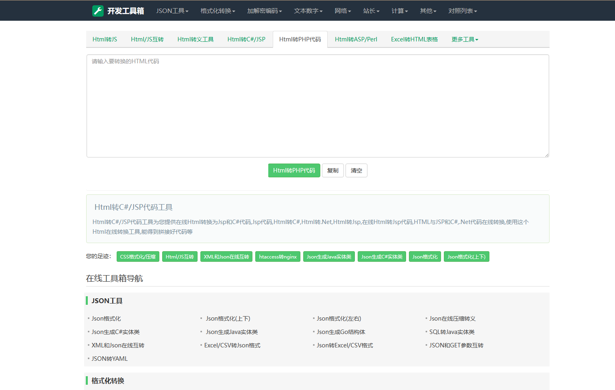This screenshot has width=615, height=390.
Task: Click the wrench logo icon
Action: point(98,11)
